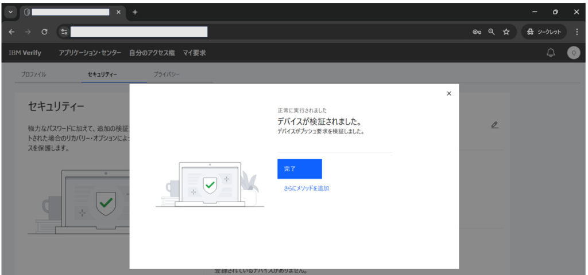Click the pencil edit icon
This screenshot has height=275, width=588.
coord(494,125)
